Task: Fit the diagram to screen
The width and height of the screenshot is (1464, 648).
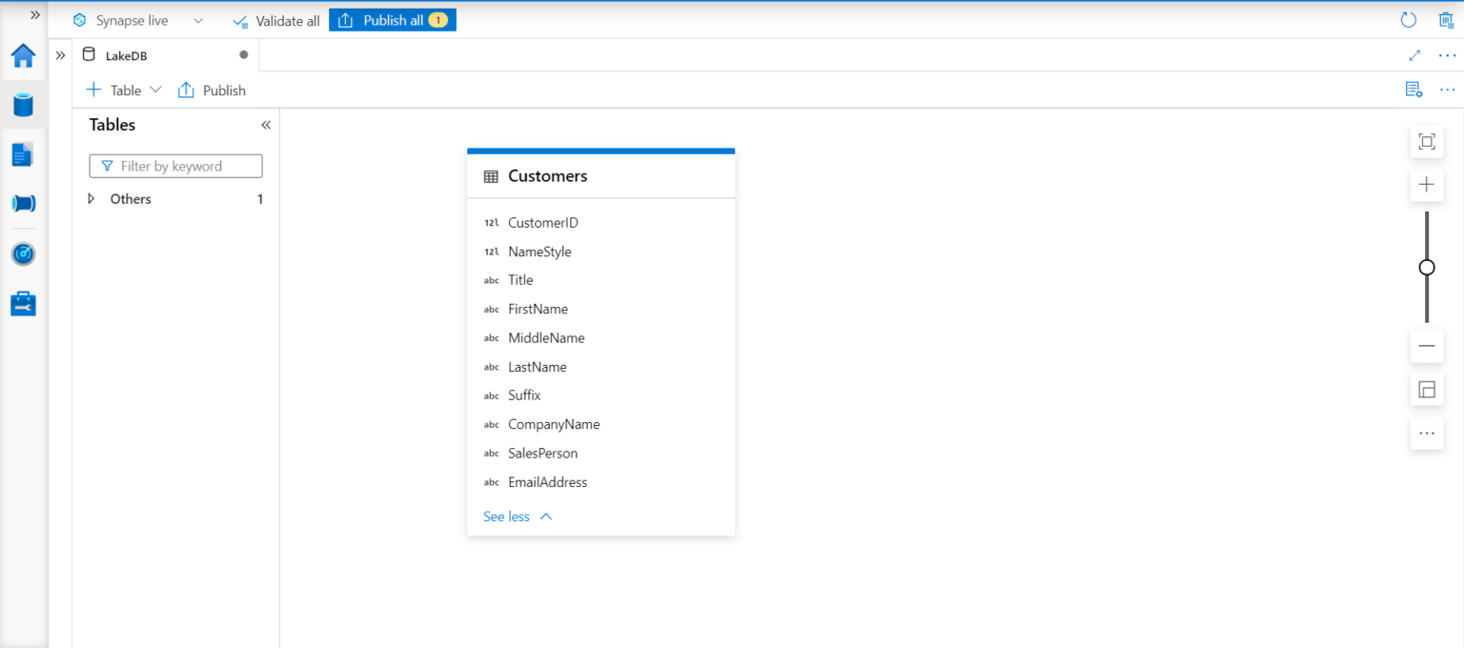Action: (x=1426, y=140)
